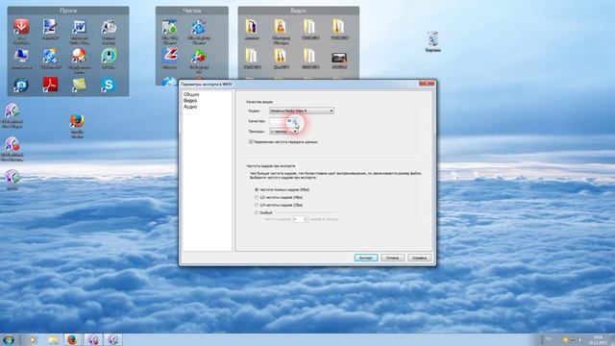Select full frame rate (30fps) radio option
The image size is (615, 346).
(x=257, y=189)
